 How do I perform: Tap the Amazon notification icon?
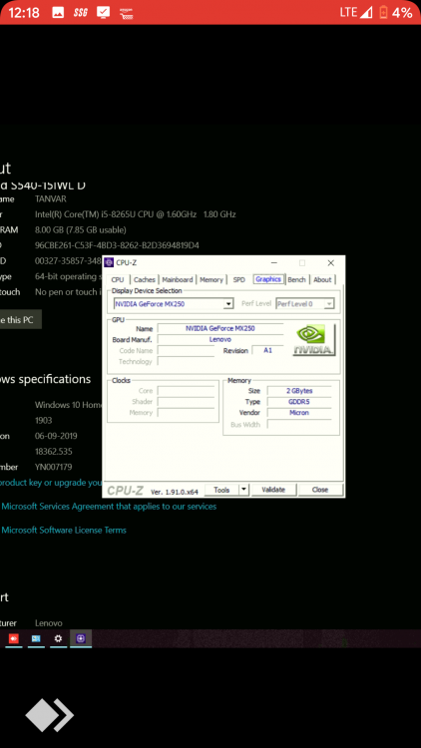(126, 13)
